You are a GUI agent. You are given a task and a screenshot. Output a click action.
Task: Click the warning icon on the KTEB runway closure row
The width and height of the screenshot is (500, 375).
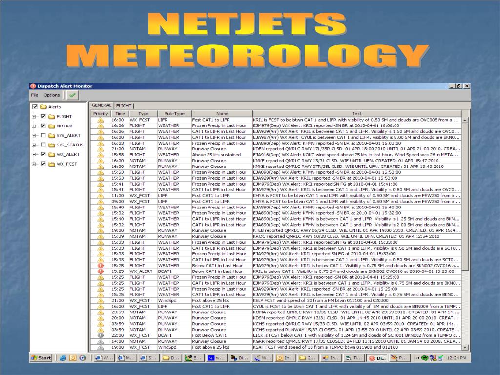pyautogui.click(x=101, y=230)
